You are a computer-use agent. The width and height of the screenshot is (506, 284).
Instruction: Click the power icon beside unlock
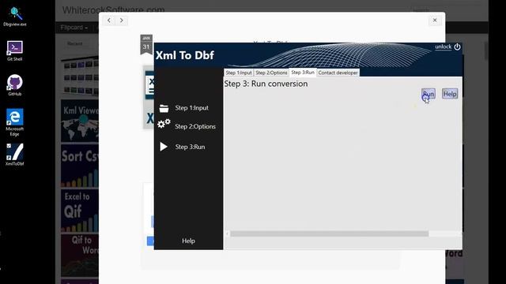(x=457, y=47)
